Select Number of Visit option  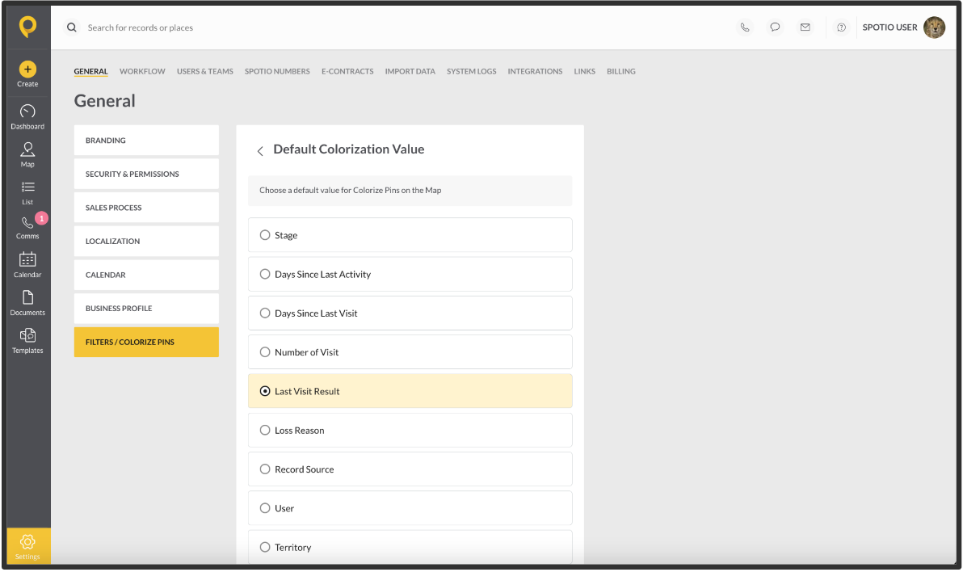[x=410, y=352]
